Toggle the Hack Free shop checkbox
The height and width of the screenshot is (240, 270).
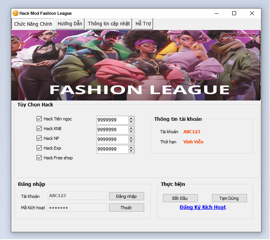pos(39,158)
